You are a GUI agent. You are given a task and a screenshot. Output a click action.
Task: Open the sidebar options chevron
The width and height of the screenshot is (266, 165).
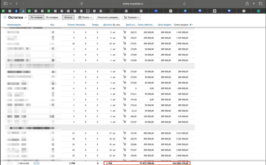(11, 4)
